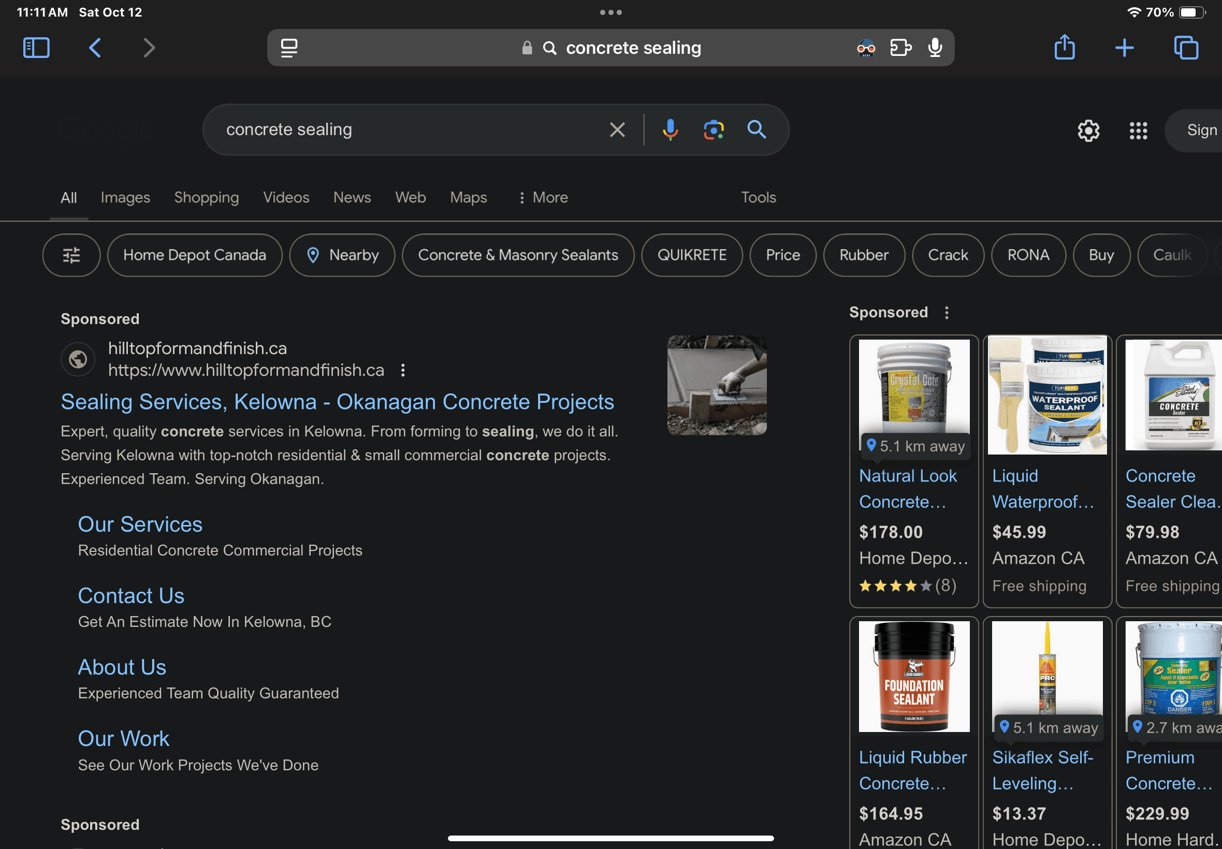This screenshot has height=849, width=1222.
Task: Apply Concrete & Masonry Sealants chip
Action: (x=518, y=255)
